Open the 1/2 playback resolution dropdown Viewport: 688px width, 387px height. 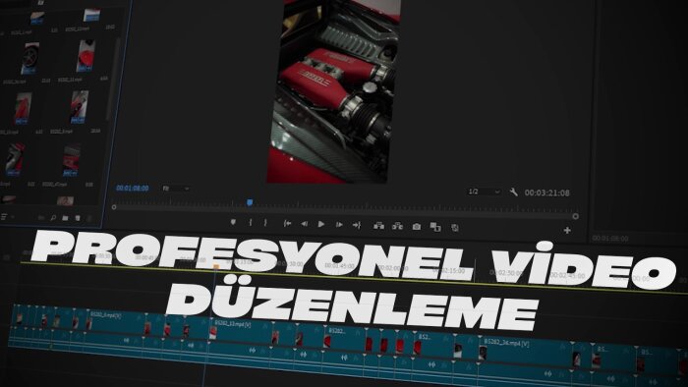[484, 192]
